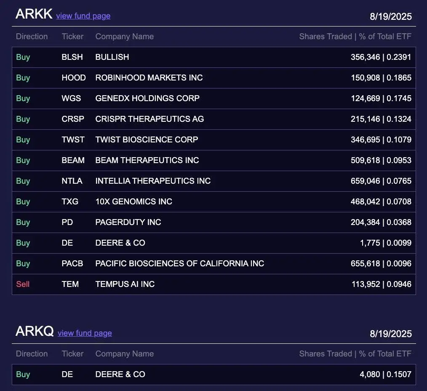Open the ARKK view fund page link

pos(83,16)
